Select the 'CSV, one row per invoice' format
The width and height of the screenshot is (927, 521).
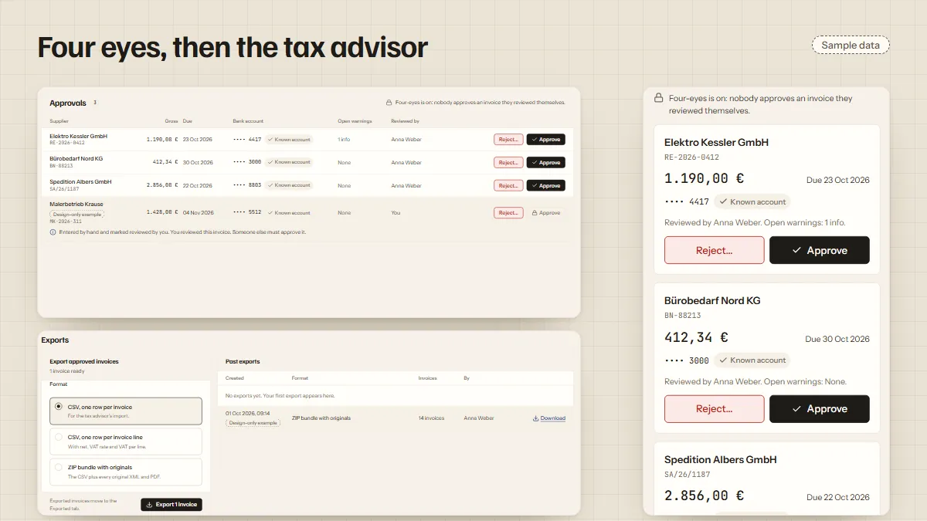click(126, 411)
